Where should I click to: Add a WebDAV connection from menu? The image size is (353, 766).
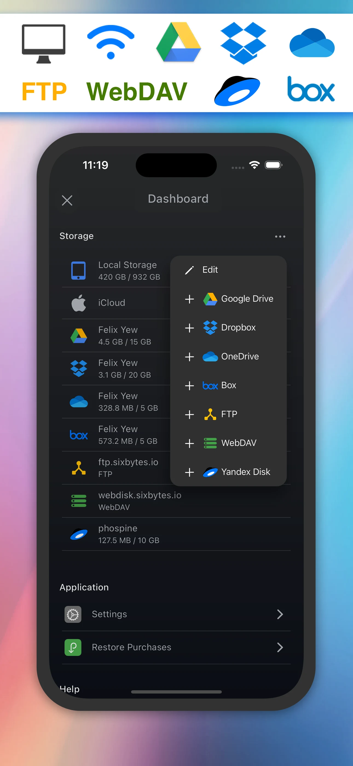tap(228, 443)
